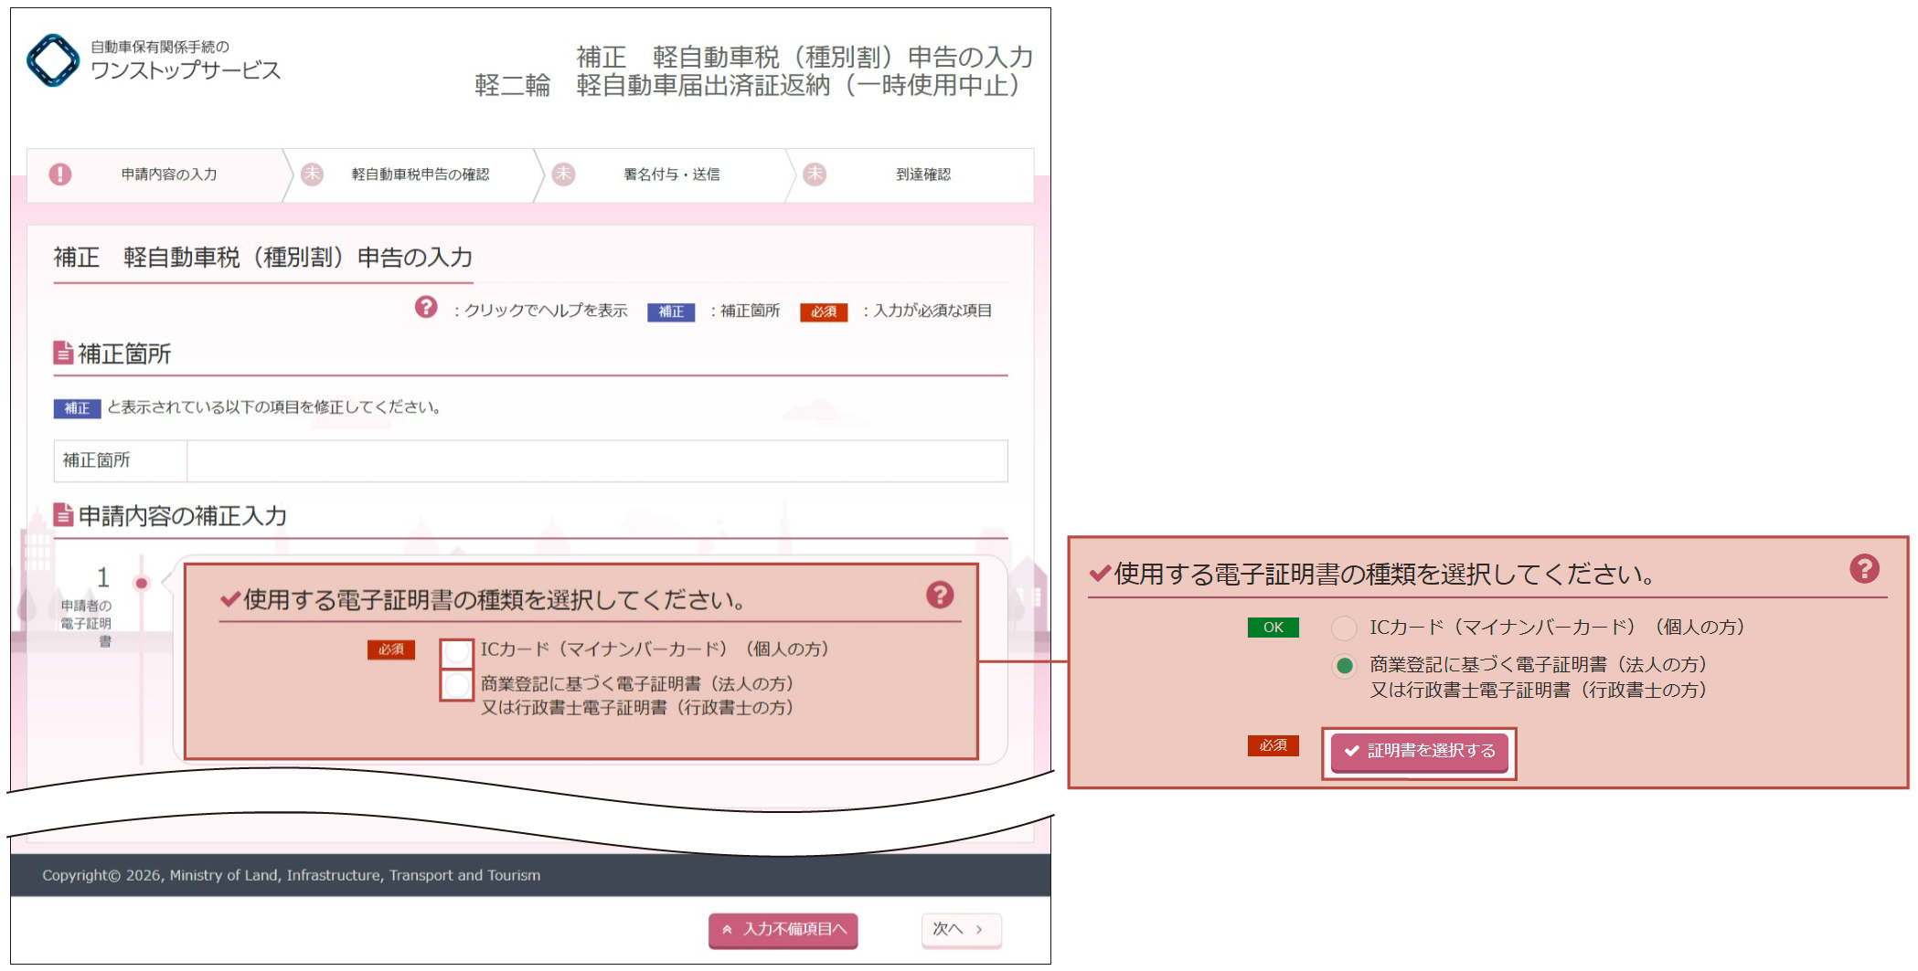Click the empty 補正箇所 field
Viewport: 1918px width, 971px height.
tap(596, 461)
